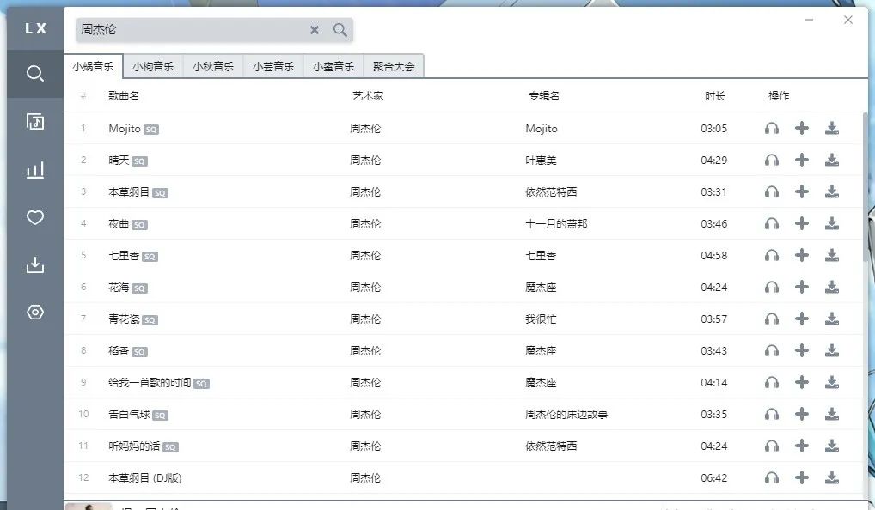875x510 pixels.
Task: Click the 操作 column header
Action: point(779,96)
